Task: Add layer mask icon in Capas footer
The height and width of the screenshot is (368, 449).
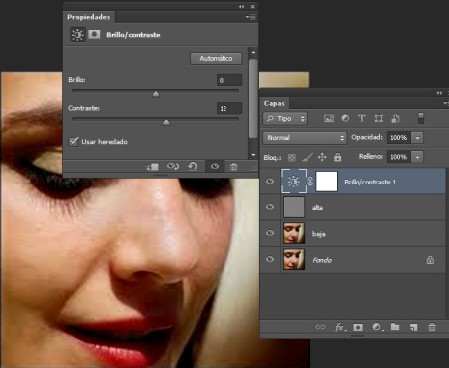Action: tap(358, 327)
